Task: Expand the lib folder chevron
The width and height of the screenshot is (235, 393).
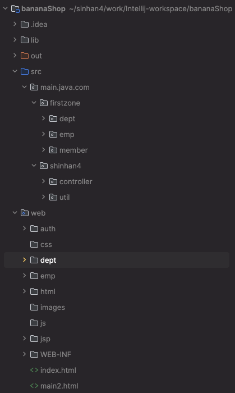Action: pos(15,40)
